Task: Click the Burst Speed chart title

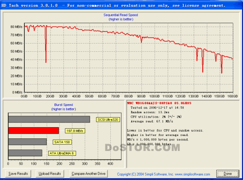Action: click(64, 105)
